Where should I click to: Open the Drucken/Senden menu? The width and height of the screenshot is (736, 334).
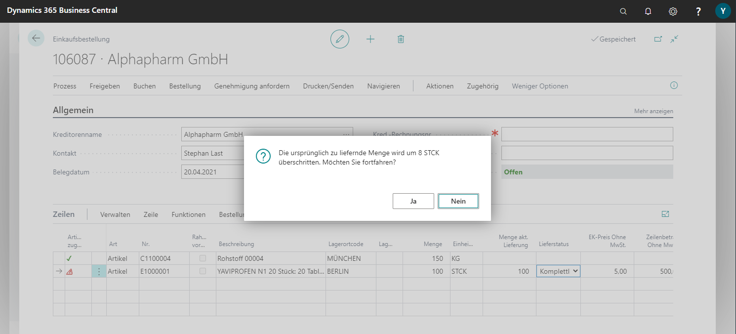[x=328, y=86]
